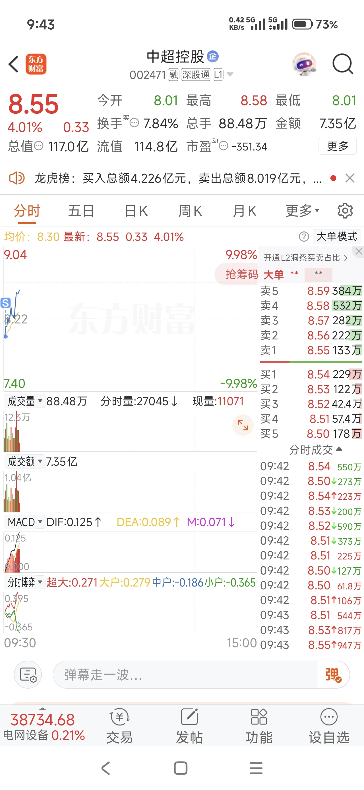This screenshot has width=364, height=790.
Task: Tap Android back navigation button
Action: [106, 768]
